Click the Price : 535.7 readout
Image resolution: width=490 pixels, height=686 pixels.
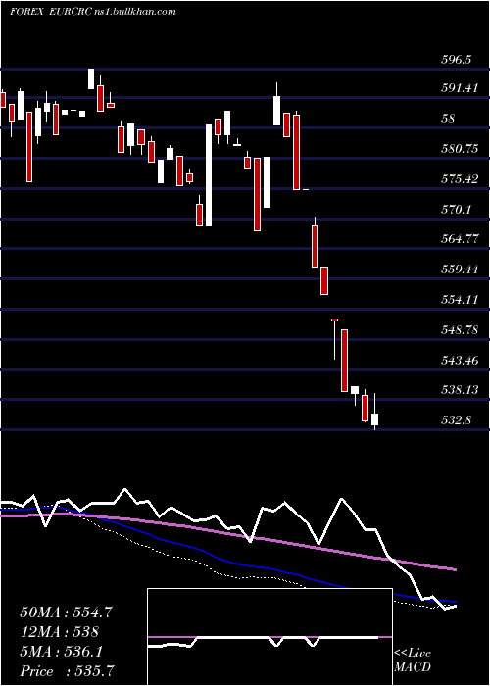tap(69, 671)
